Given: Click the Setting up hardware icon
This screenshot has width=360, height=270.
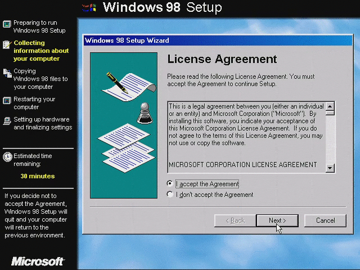Looking at the screenshot, I should click(x=7, y=121).
